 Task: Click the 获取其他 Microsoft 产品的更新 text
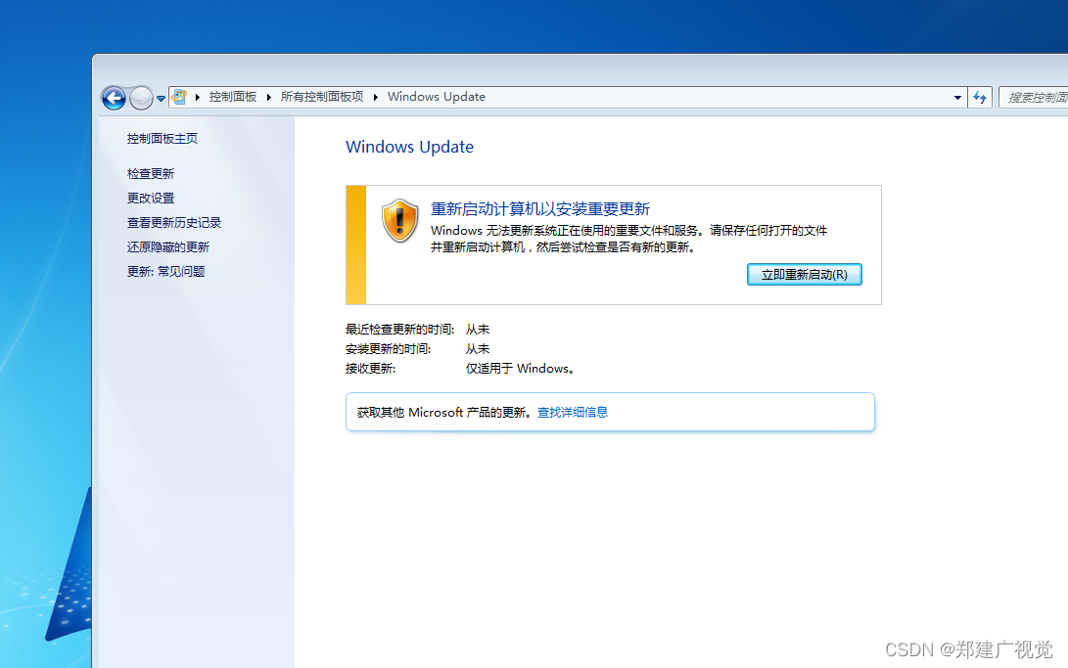tap(444, 412)
